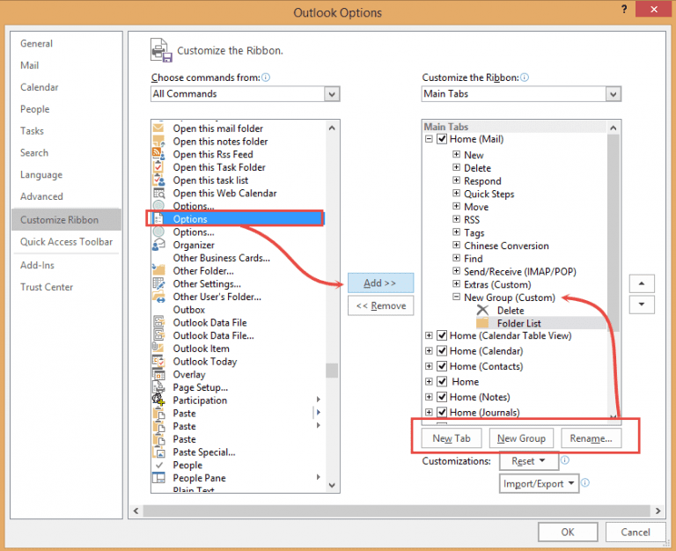Image resolution: width=676 pixels, height=551 pixels.
Task: Click the Open this Rss Feed icon
Action: pos(158,154)
